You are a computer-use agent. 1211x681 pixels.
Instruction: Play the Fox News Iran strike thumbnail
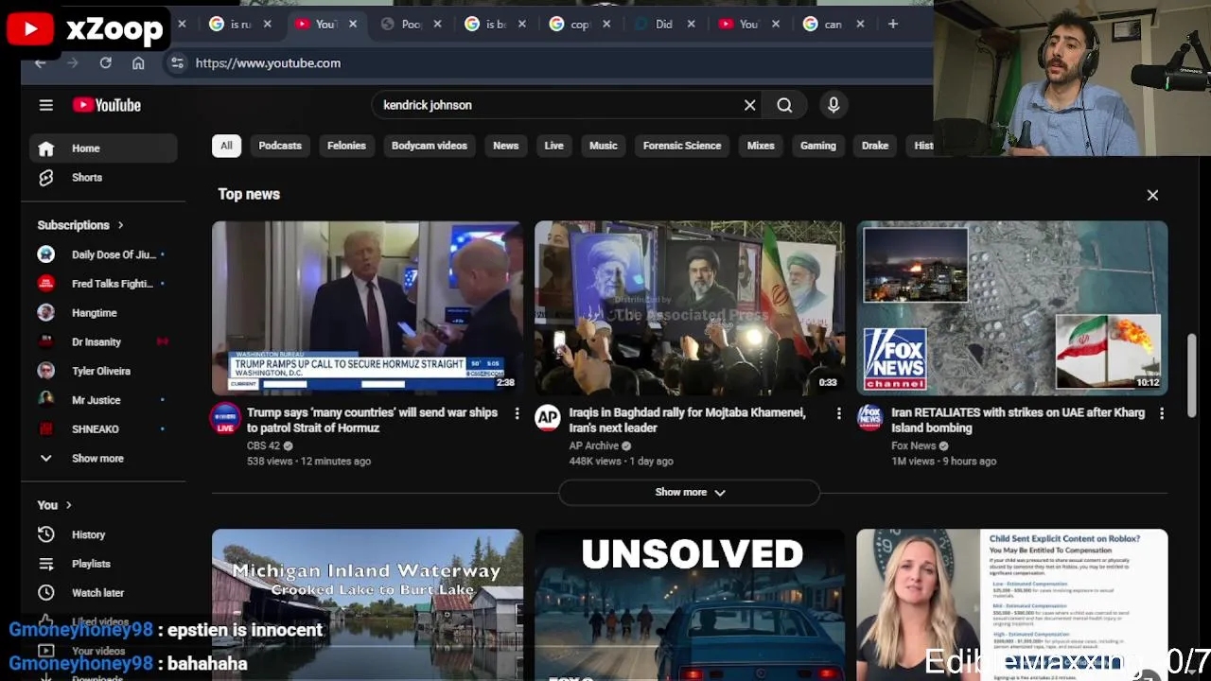click(x=1012, y=308)
